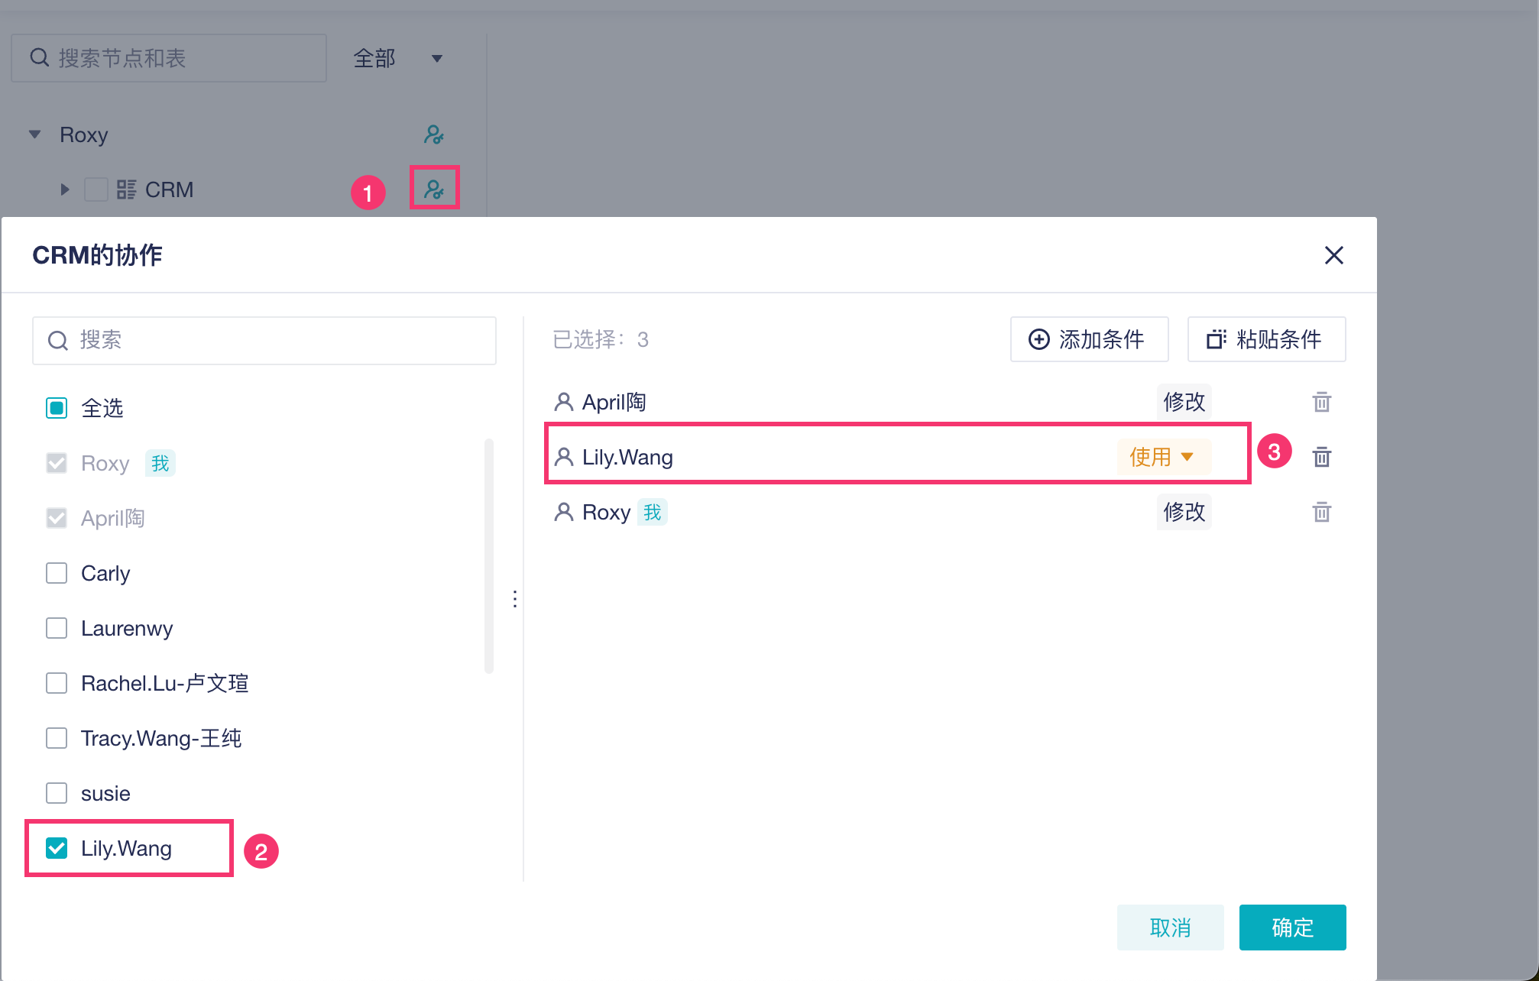Remove Roxy using trash icon
The height and width of the screenshot is (981, 1539).
click(x=1321, y=512)
